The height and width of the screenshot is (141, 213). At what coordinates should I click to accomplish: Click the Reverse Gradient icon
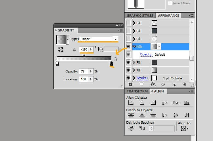61,49
